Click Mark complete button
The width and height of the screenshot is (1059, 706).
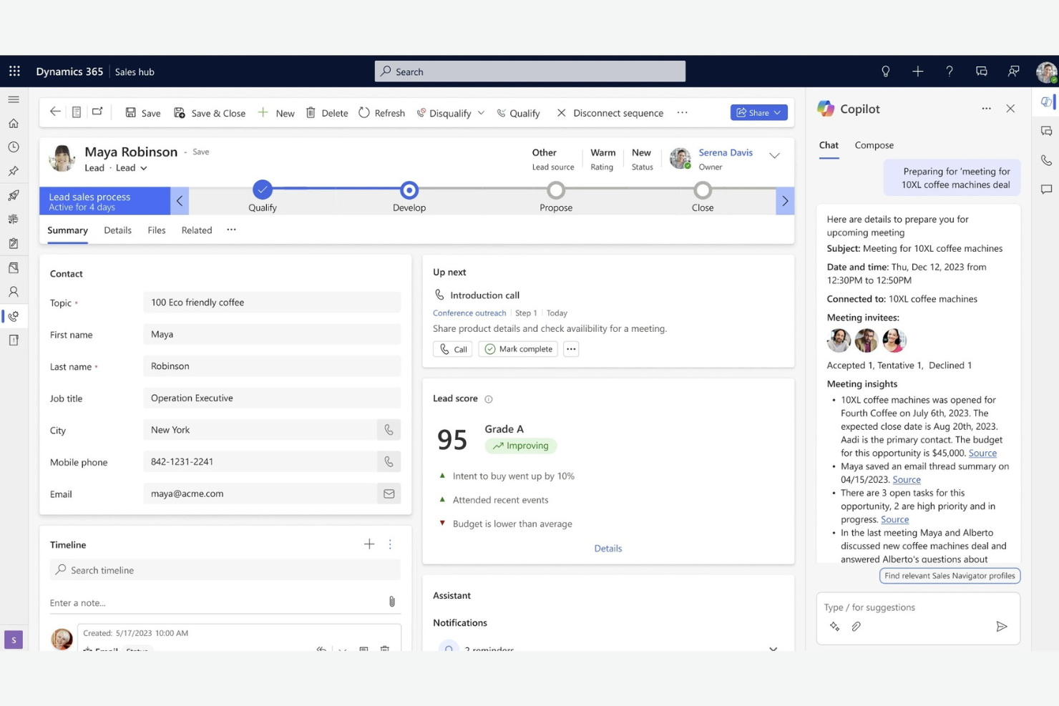tap(518, 349)
